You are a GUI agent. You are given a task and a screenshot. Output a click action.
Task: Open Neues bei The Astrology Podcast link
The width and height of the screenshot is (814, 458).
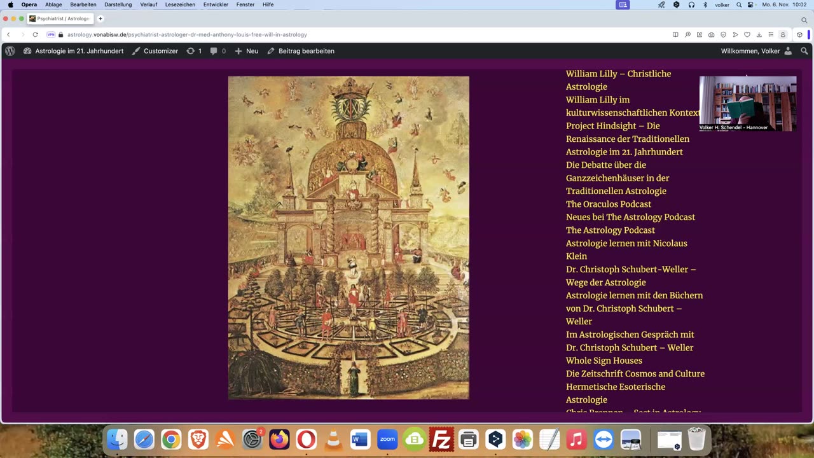(x=631, y=217)
